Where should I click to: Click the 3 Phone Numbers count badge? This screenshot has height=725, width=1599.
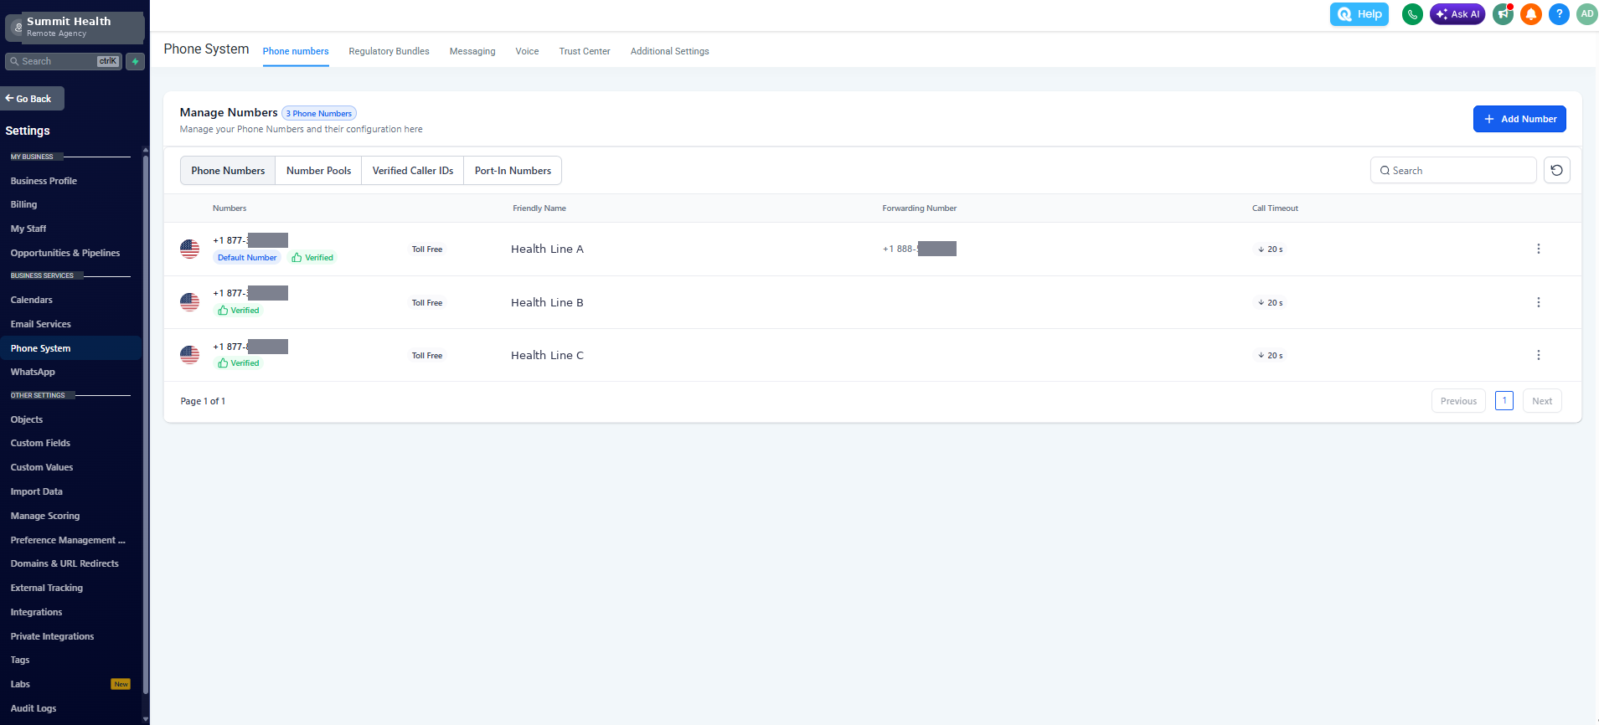[319, 113]
